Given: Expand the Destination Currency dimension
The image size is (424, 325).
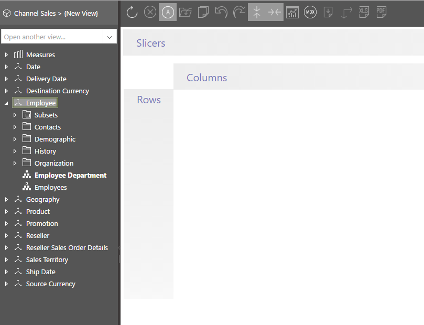Looking at the screenshot, I should pos(6,91).
